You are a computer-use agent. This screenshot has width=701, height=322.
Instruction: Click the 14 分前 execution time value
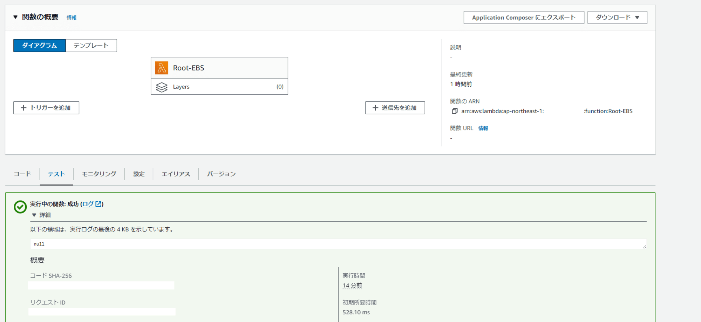pyautogui.click(x=352, y=286)
